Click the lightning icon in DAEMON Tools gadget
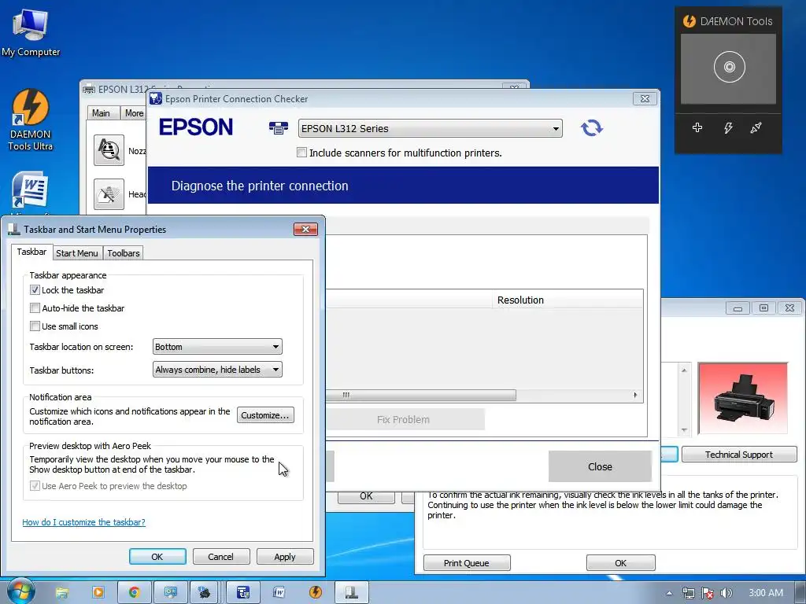The image size is (806, 604). 728,127
